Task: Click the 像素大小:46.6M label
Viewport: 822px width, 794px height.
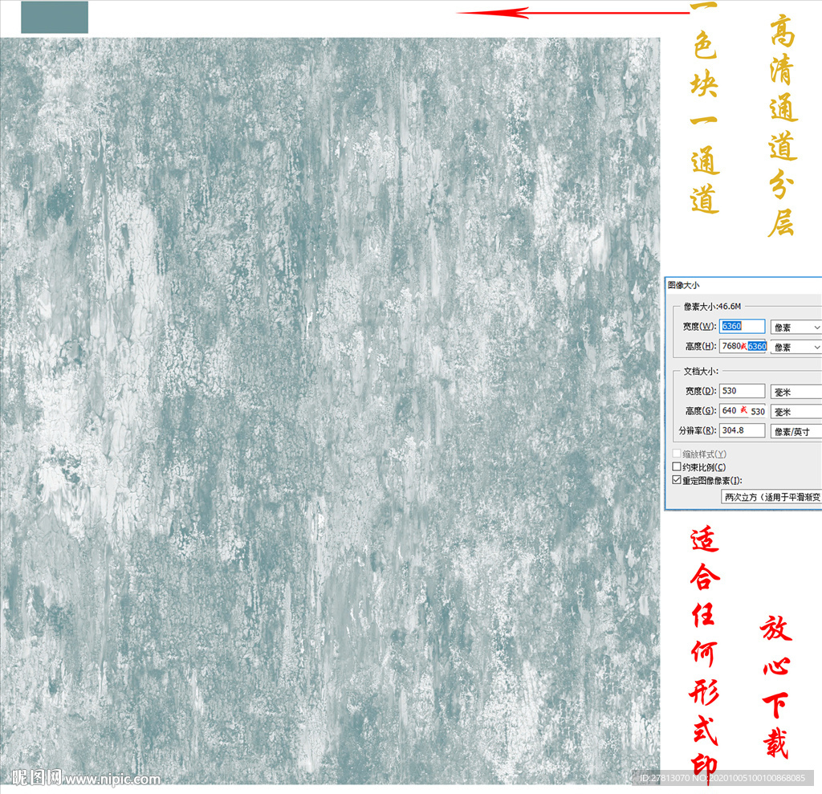Action: tap(713, 306)
